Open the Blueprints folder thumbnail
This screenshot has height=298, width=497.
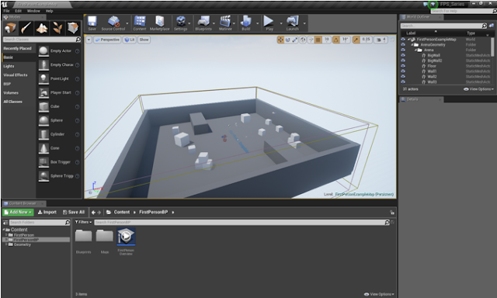[x=83, y=237]
